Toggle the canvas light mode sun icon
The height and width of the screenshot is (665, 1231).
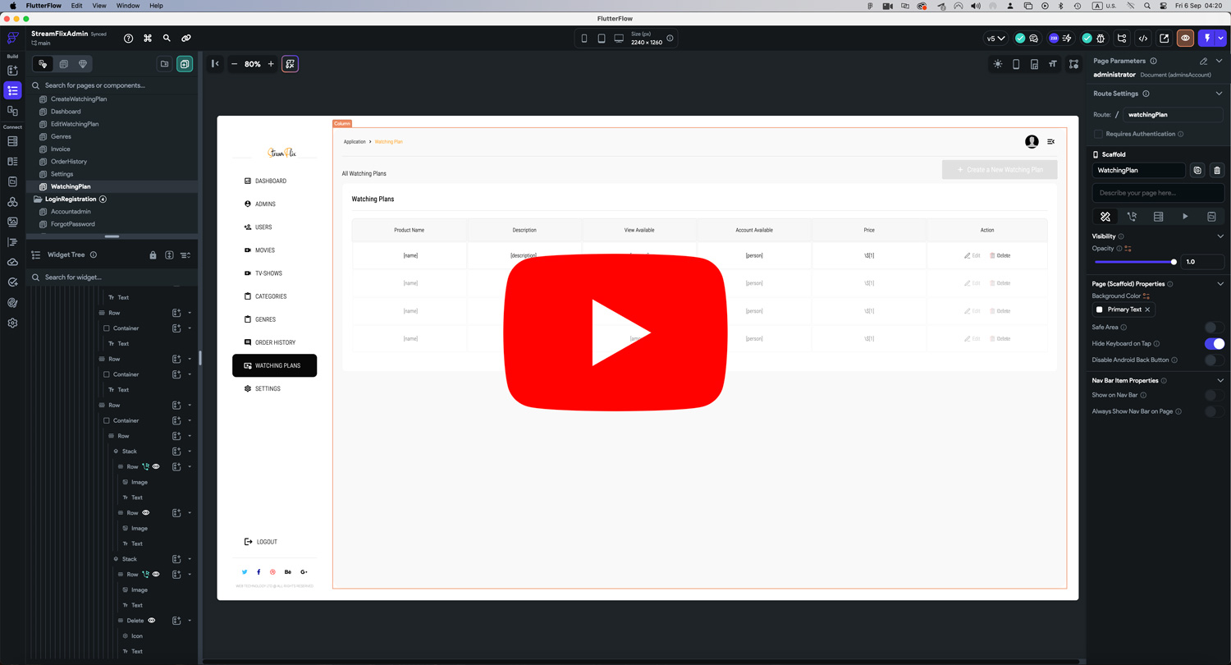[998, 64]
